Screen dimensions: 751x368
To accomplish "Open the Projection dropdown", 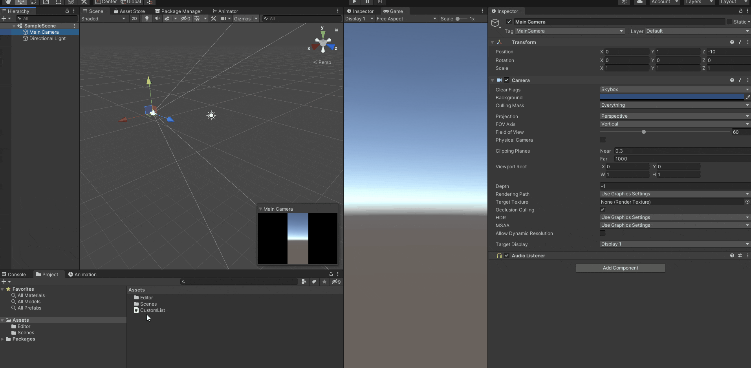I will pos(674,116).
